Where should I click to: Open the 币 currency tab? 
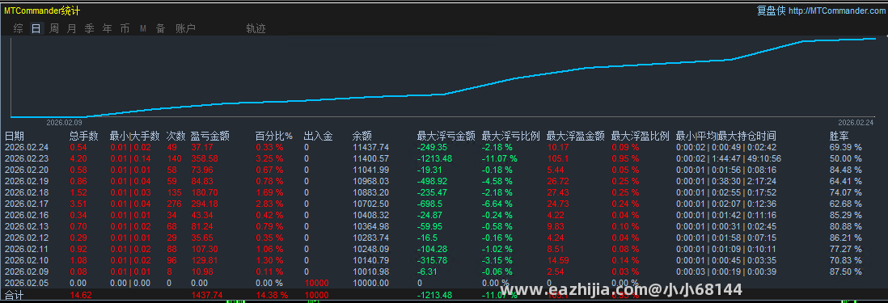125,29
